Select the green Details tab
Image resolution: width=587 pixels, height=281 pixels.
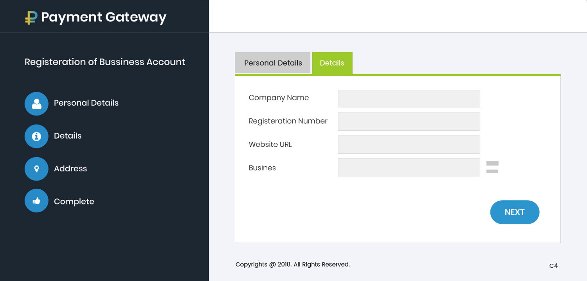coord(332,63)
